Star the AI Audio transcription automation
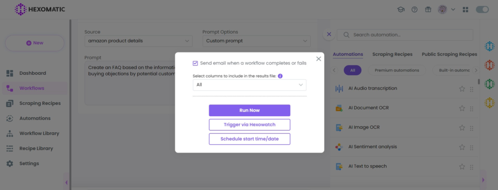The width and height of the screenshot is (498, 190). point(462,89)
